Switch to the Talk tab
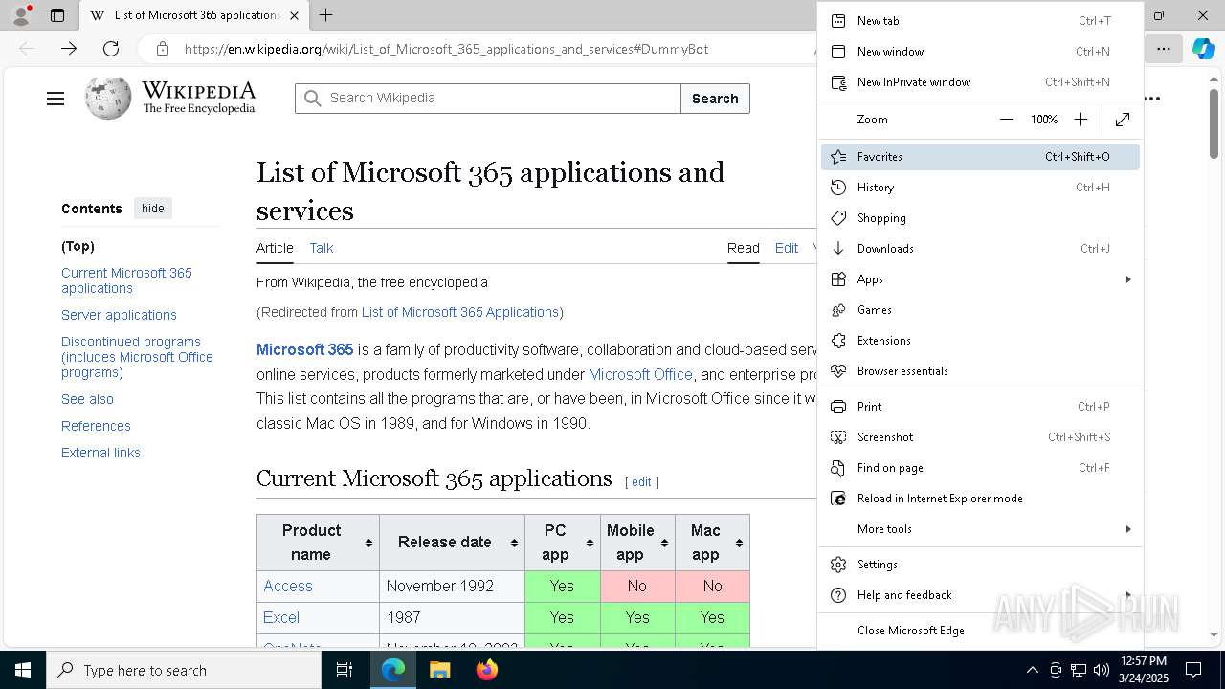 (x=322, y=248)
